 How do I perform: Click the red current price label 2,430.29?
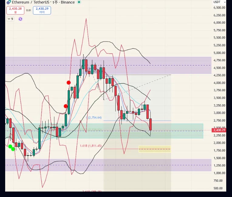pyautogui.click(x=219, y=130)
